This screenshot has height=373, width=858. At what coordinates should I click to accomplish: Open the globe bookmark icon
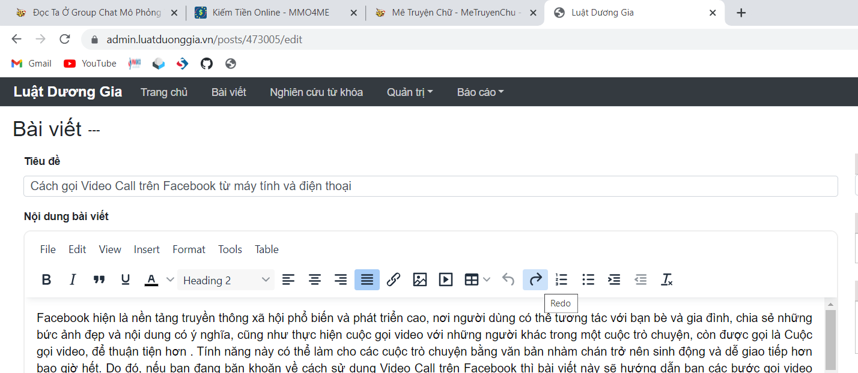pos(231,64)
